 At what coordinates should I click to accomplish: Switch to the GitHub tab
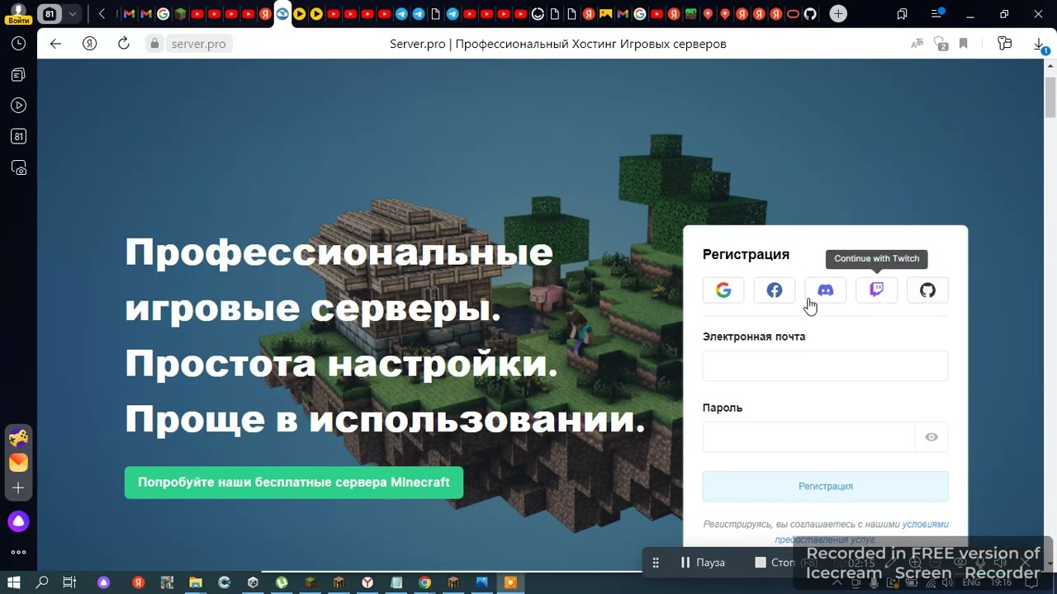point(810,14)
